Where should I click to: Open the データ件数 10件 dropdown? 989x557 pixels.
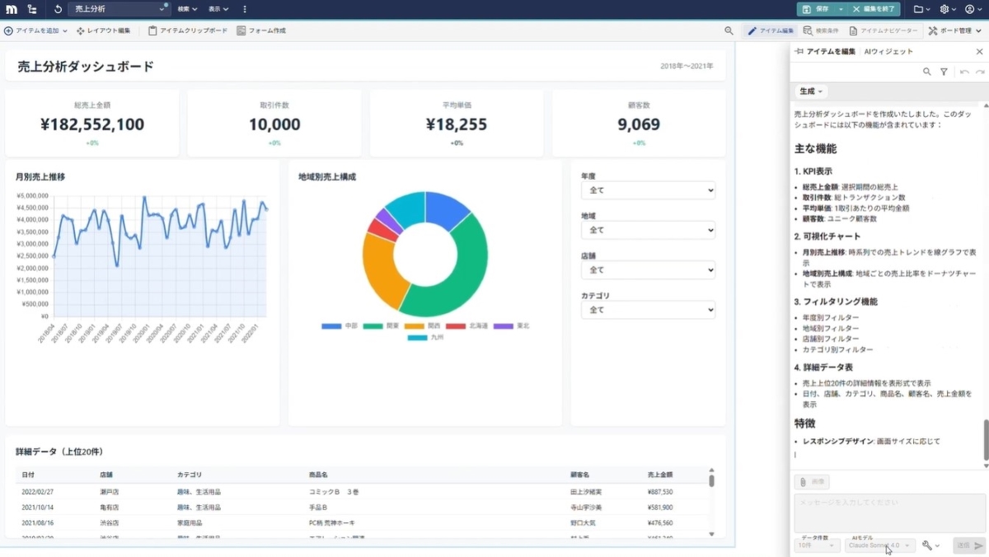[x=817, y=545]
